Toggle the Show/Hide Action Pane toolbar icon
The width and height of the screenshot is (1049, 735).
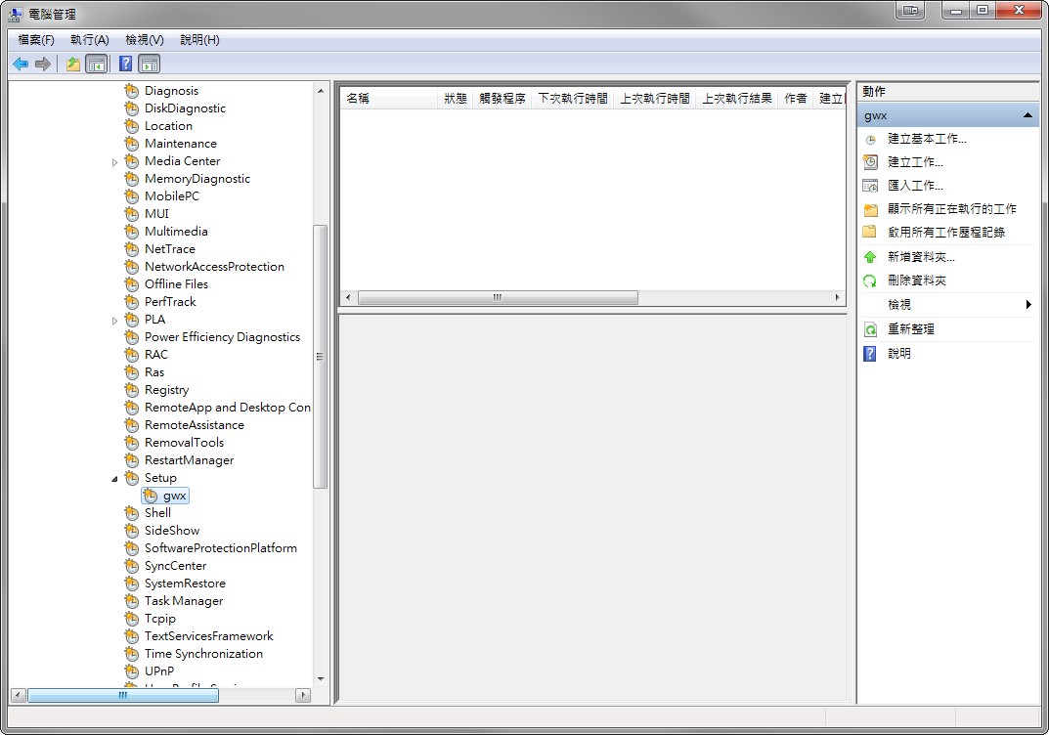[149, 65]
